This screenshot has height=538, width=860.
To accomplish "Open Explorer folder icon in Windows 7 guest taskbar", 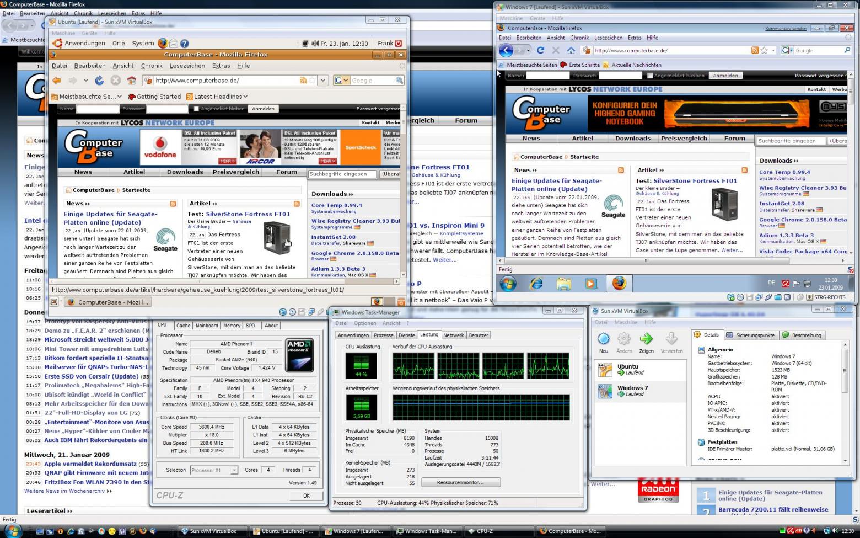I will [563, 284].
